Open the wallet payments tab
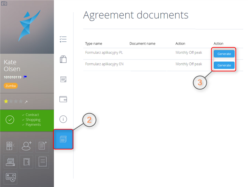248x187 pixels. click(x=63, y=99)
